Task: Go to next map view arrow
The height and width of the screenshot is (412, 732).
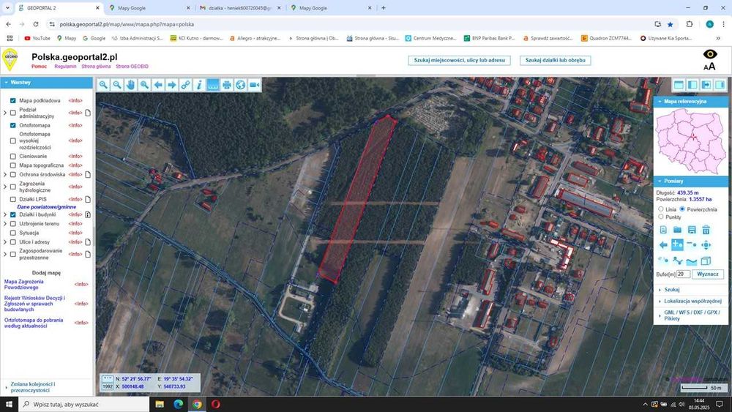Action: (172, 85)
